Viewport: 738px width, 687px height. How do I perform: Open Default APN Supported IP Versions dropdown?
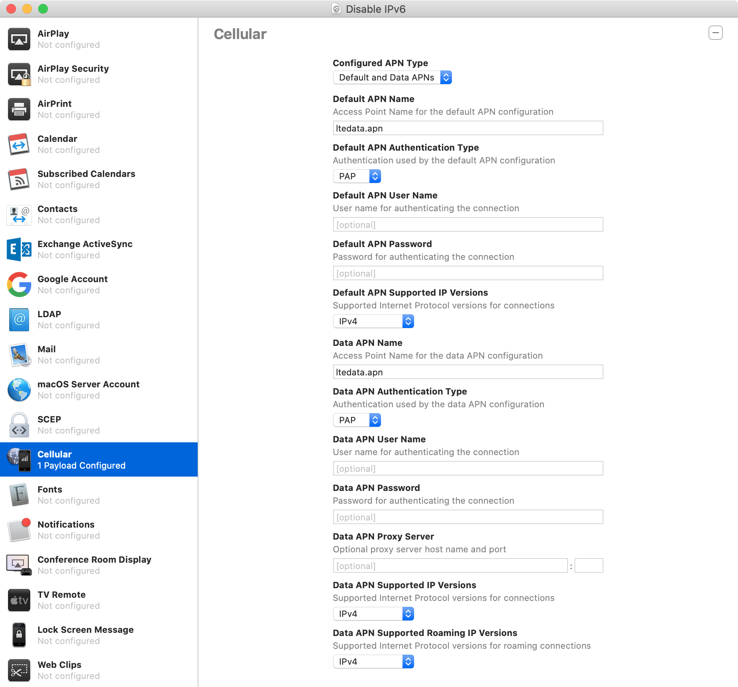point(373,321)
